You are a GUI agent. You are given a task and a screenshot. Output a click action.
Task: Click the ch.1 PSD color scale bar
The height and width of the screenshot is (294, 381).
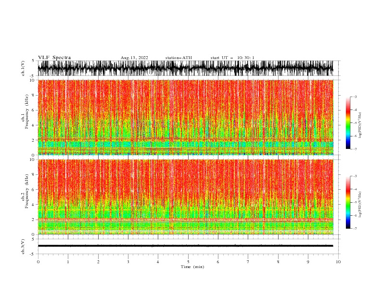coord(348,123)
